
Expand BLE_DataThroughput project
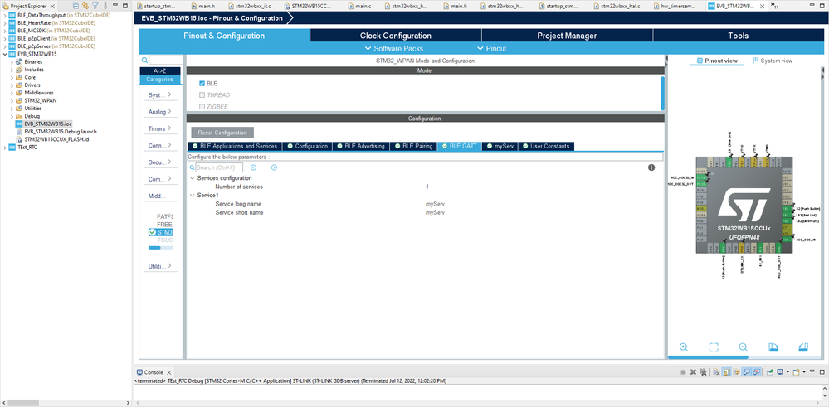tap(5, 15)
